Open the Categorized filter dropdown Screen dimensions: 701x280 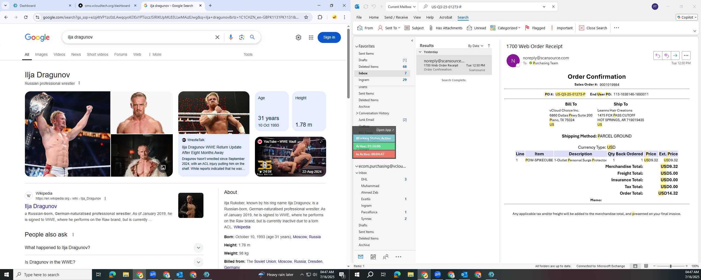[505, 28]
